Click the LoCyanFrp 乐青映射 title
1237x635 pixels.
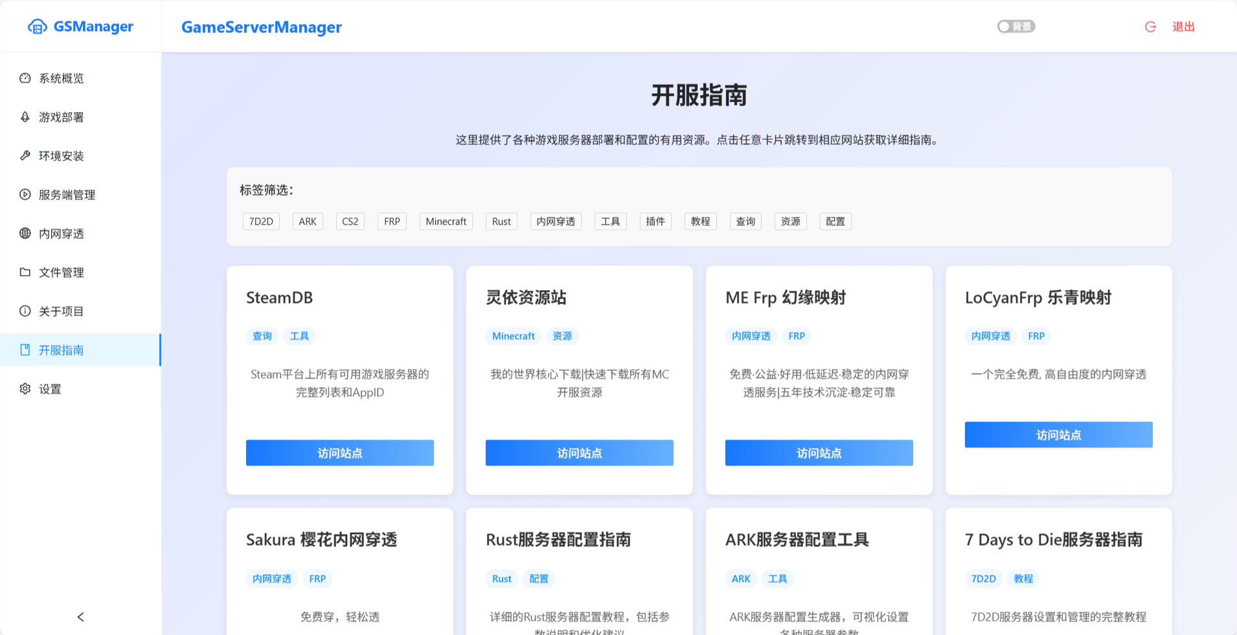(1038, 298)
